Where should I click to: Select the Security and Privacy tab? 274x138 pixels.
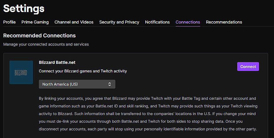point(119,22)
